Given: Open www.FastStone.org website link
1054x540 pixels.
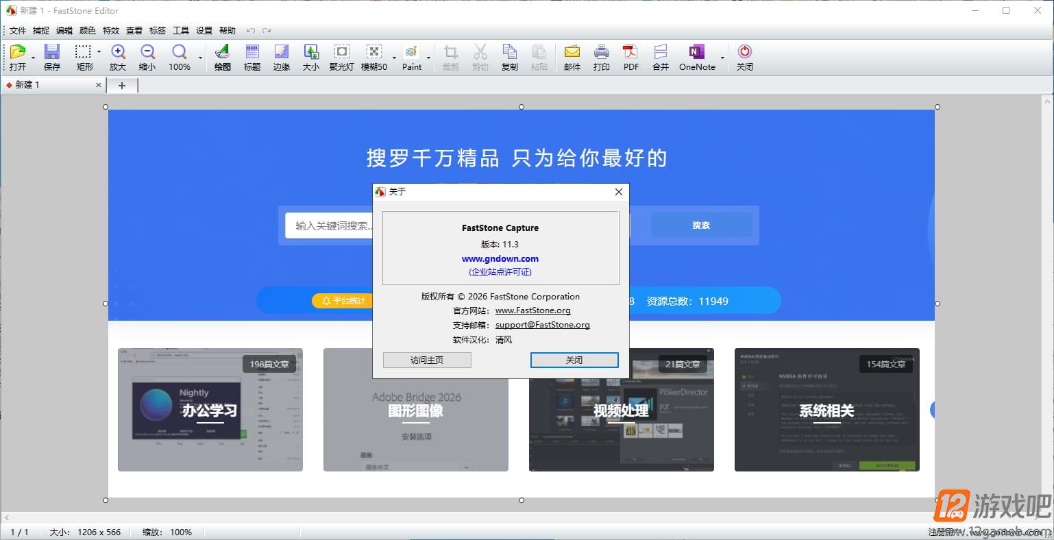Looking at the screenshot, I should [533, 310].
